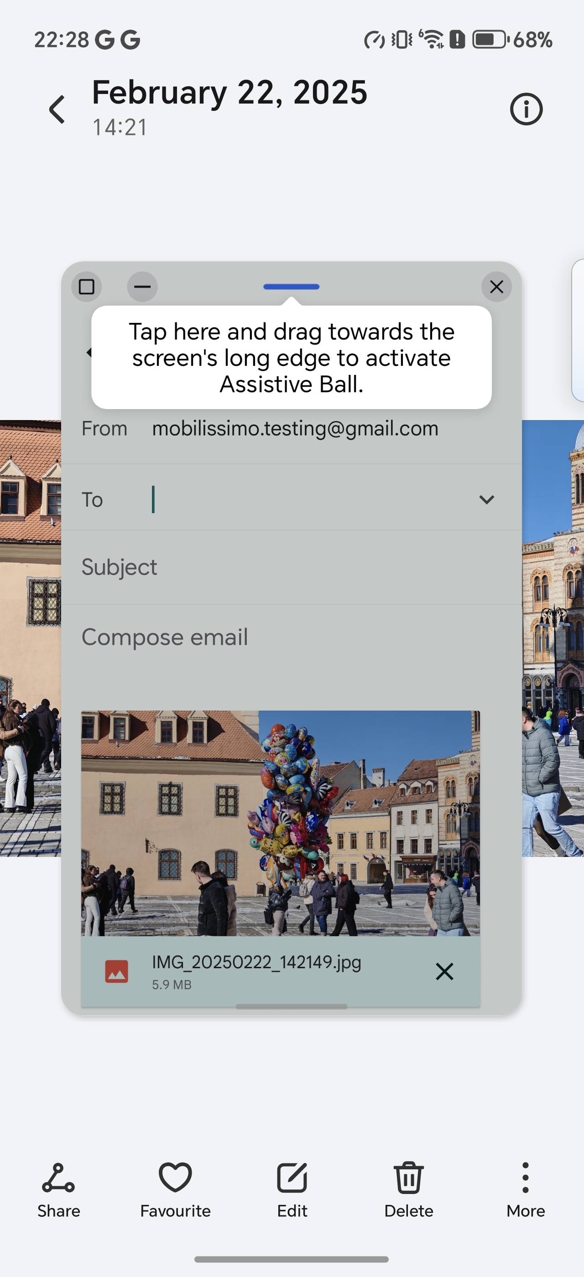Screen dimensions: 584x1277
Task: Tap the red image file type icon
Action: pyautogui.click(x=116, y=971)
